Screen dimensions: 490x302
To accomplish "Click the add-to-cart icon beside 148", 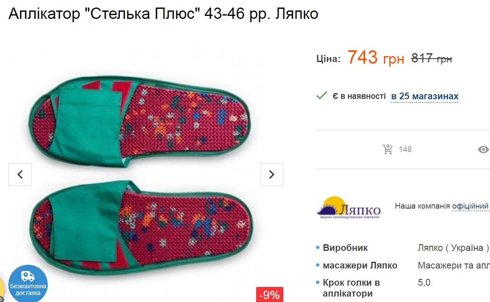I will pyautogui.click(x=388, y=149).
